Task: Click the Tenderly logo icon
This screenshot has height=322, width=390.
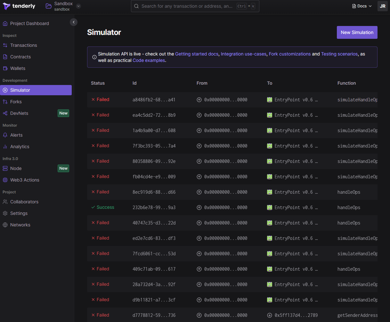Action: (6, 6)
